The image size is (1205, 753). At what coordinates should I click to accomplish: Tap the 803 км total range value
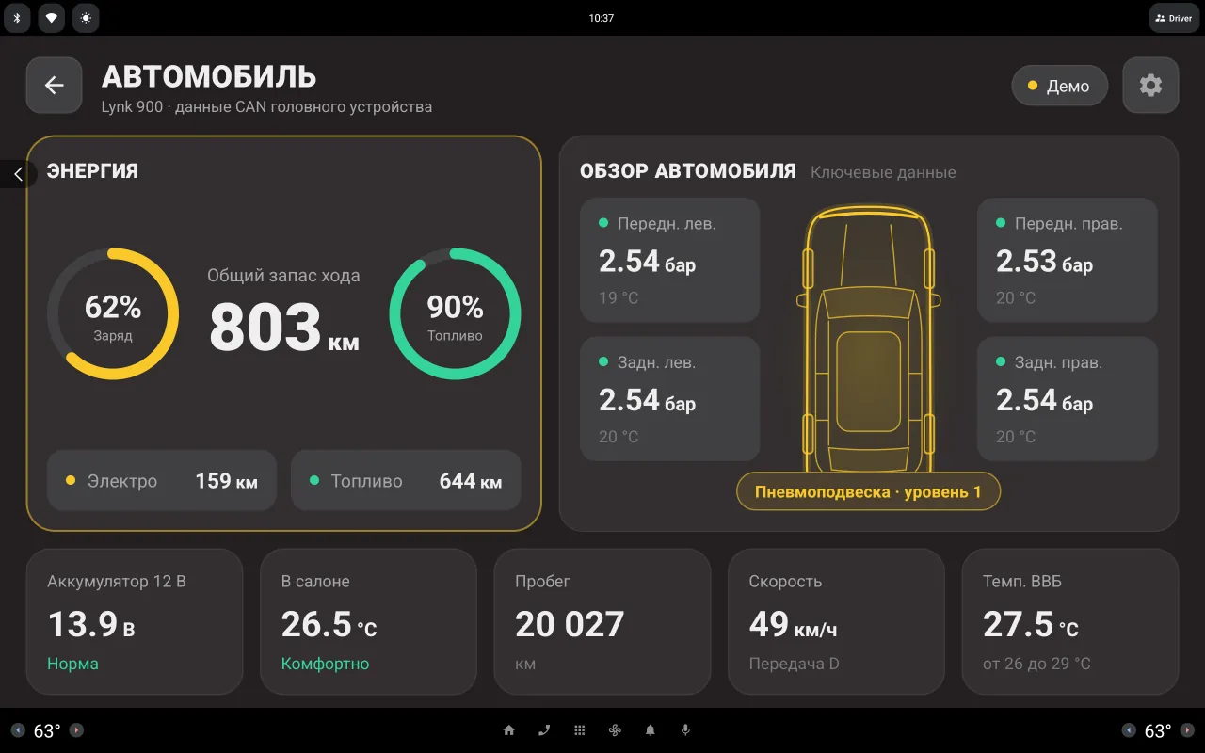pyautogui.click(x=283, y=328)
